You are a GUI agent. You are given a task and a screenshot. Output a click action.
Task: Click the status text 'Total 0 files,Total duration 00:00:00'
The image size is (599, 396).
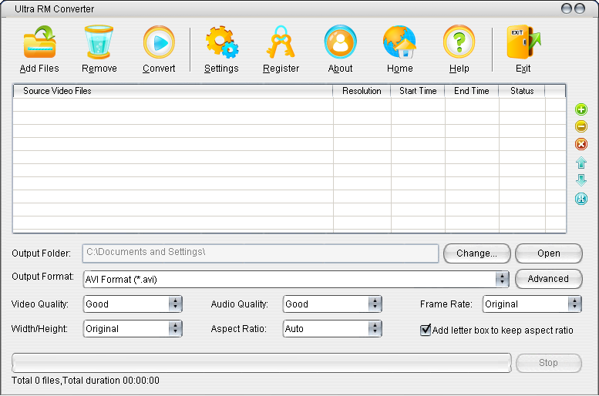coord(86,381)
